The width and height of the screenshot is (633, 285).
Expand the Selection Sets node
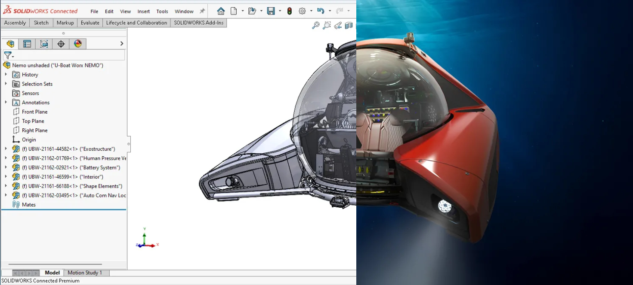click(6, 84)
